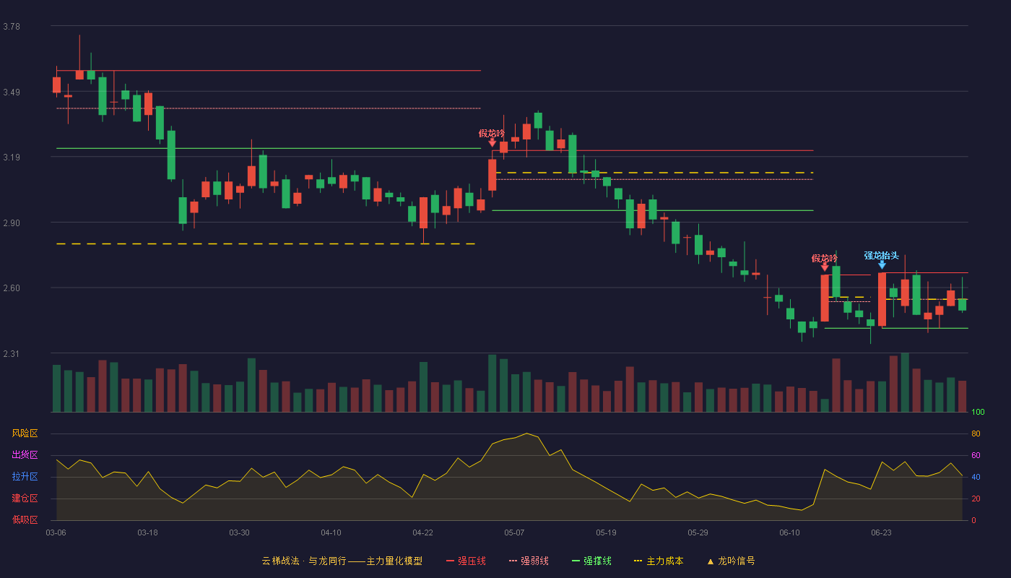
Task: Click the green 强撑线 line marker in legend
Action: pyautogui.click(x=576, y=561)
